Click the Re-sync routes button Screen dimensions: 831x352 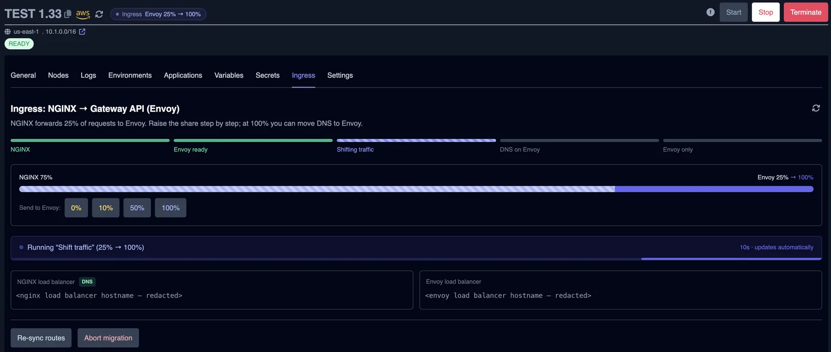click(41, 338)
